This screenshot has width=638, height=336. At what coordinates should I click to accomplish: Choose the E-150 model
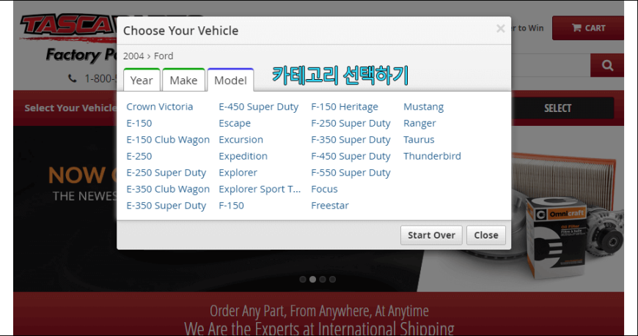139,123
